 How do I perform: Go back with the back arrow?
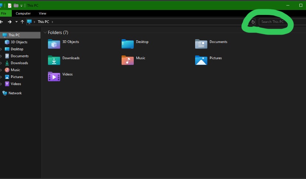point(1,22)
